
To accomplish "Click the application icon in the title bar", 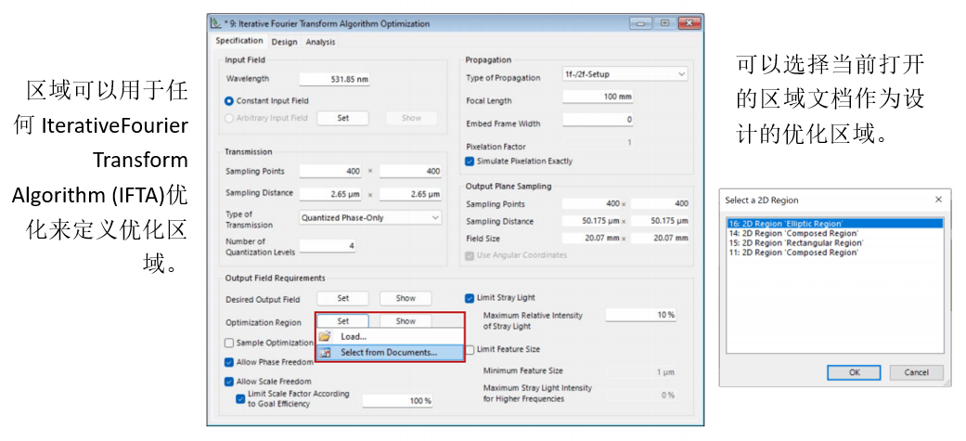I will pyautogui.click(x=216, y=22).
